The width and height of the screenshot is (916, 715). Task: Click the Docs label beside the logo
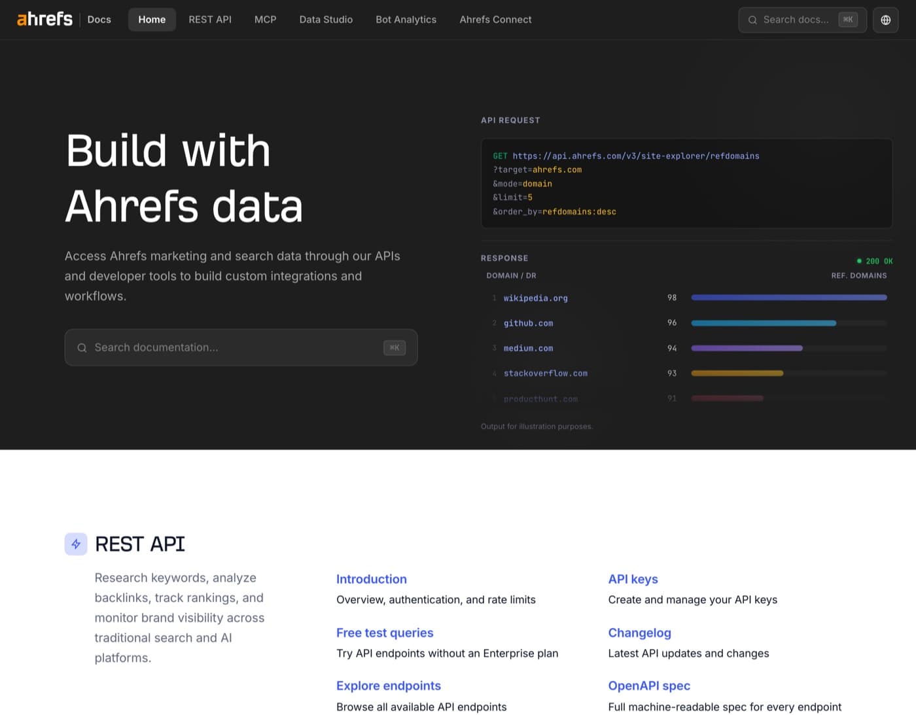pyautogui.click(x=99, y=20)
